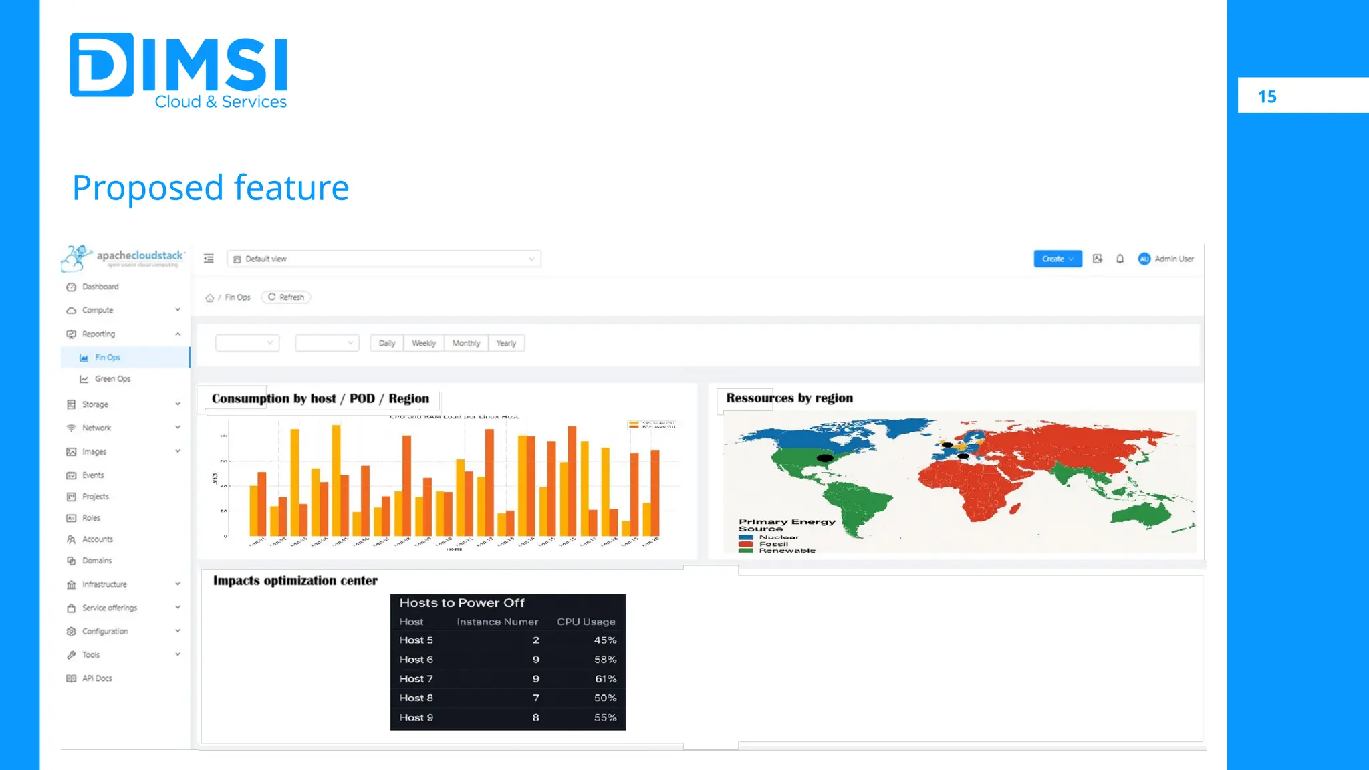
Task: Open the Dashboard sidebar item
Action: click(100, 287)
